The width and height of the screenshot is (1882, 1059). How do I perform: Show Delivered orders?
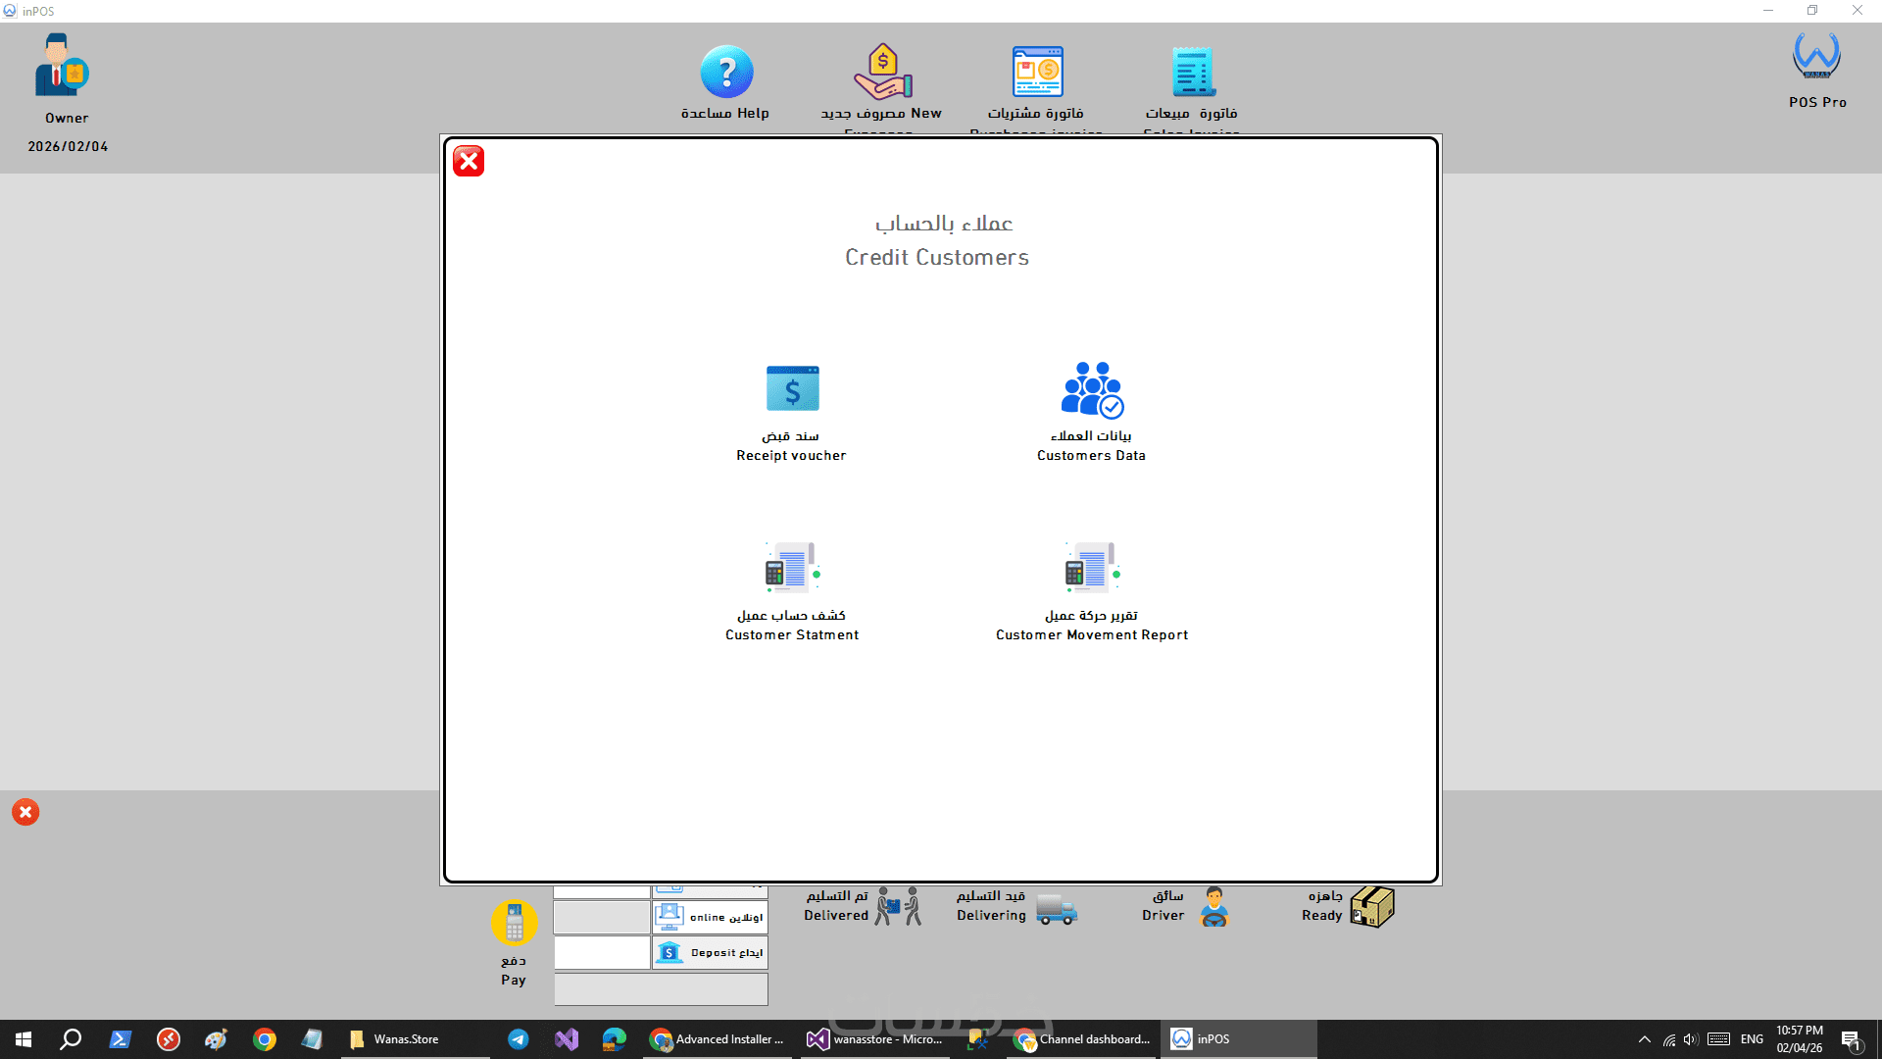(898, 907)
